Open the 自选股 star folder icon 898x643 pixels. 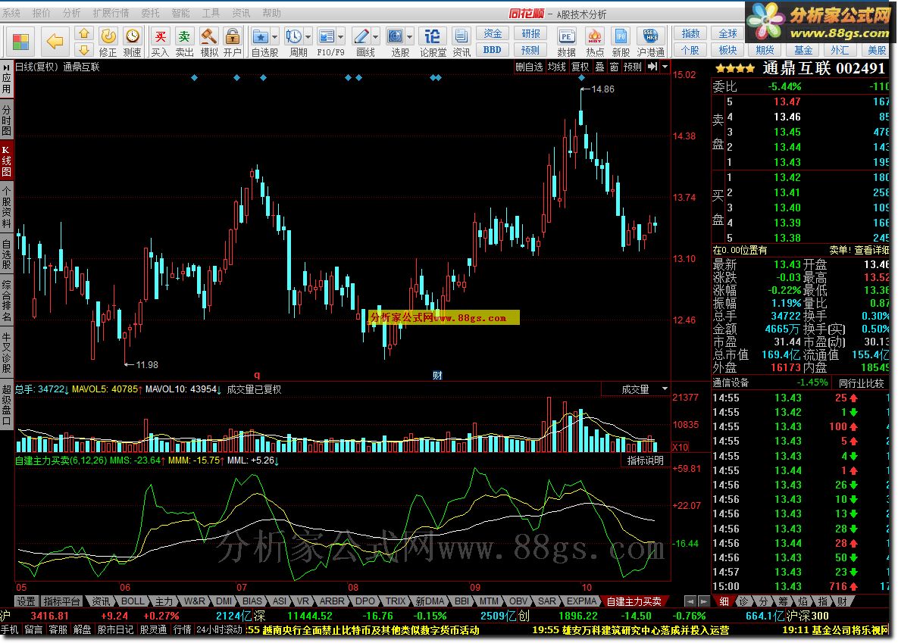[261, 37]
